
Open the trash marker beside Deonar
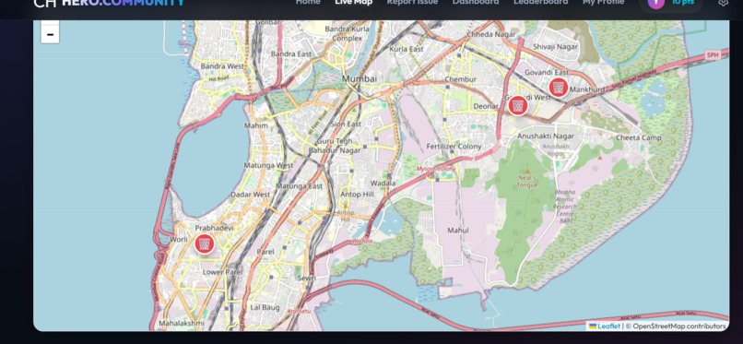pyautogui.click(x=518, y=105)
